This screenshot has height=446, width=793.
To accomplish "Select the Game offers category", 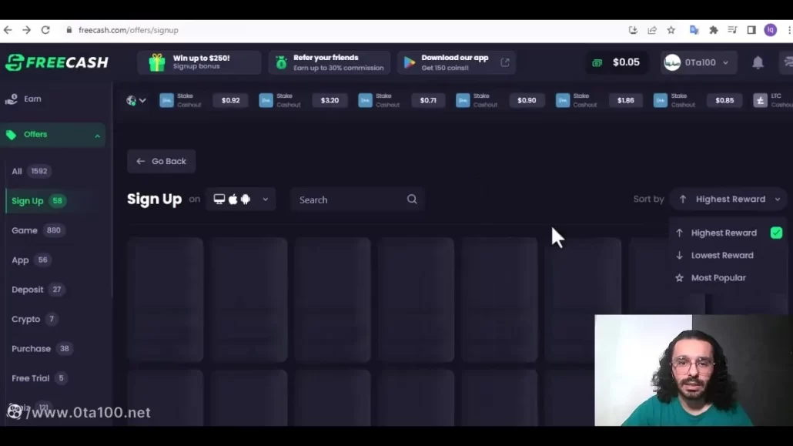I will click(25, 230).
